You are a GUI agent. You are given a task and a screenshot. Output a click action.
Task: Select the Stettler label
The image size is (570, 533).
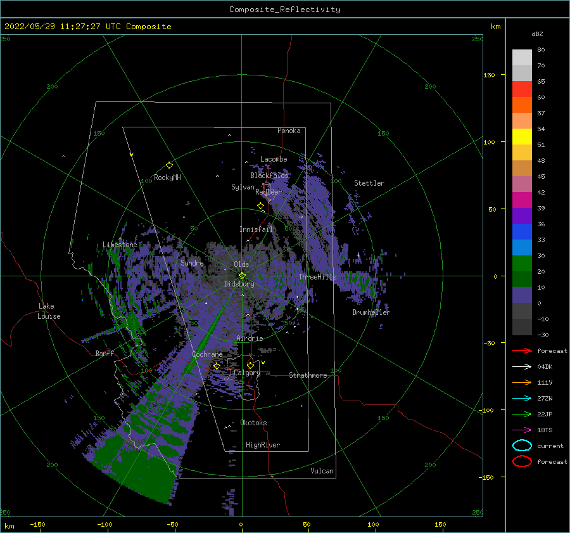click(x=369, y=183)
